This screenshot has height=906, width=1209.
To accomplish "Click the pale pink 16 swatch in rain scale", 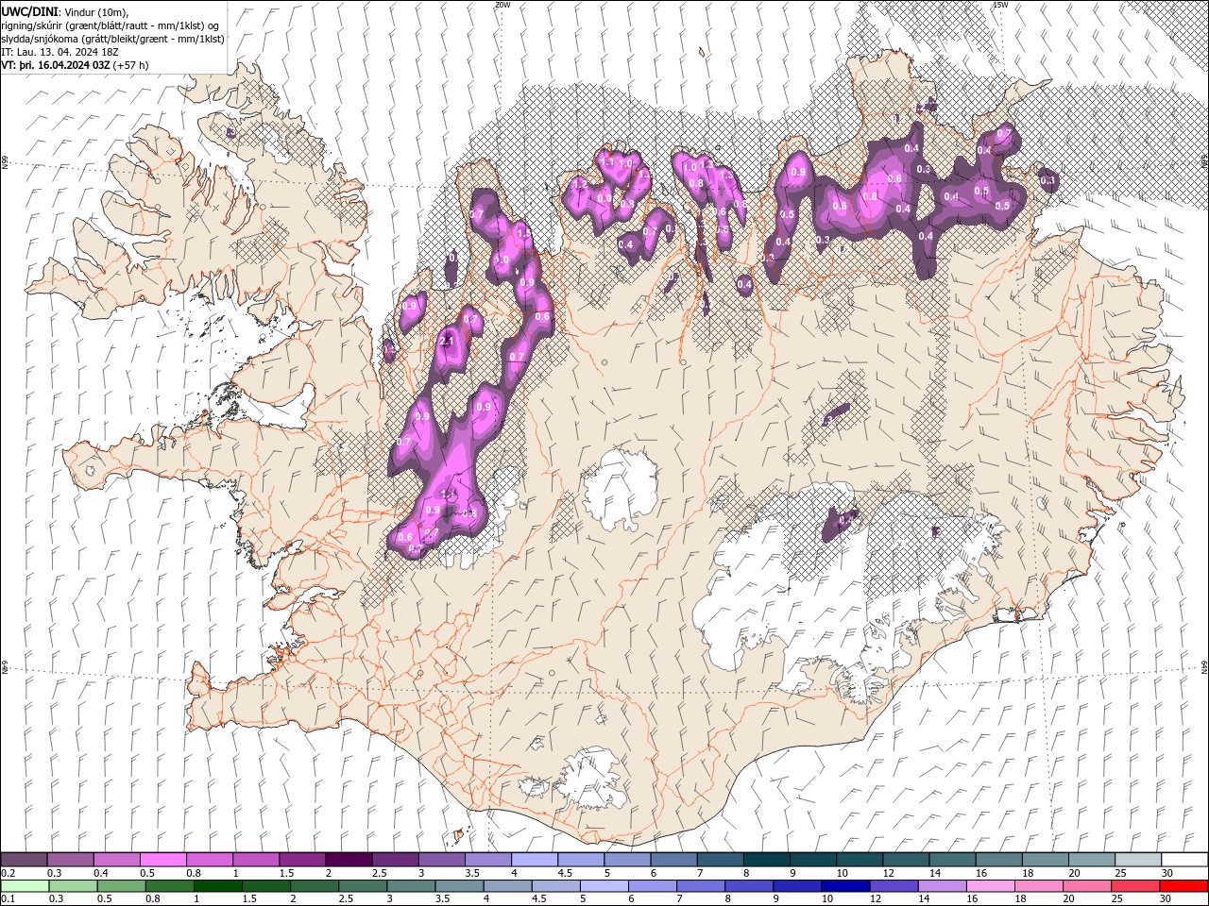I will [990, 886].
